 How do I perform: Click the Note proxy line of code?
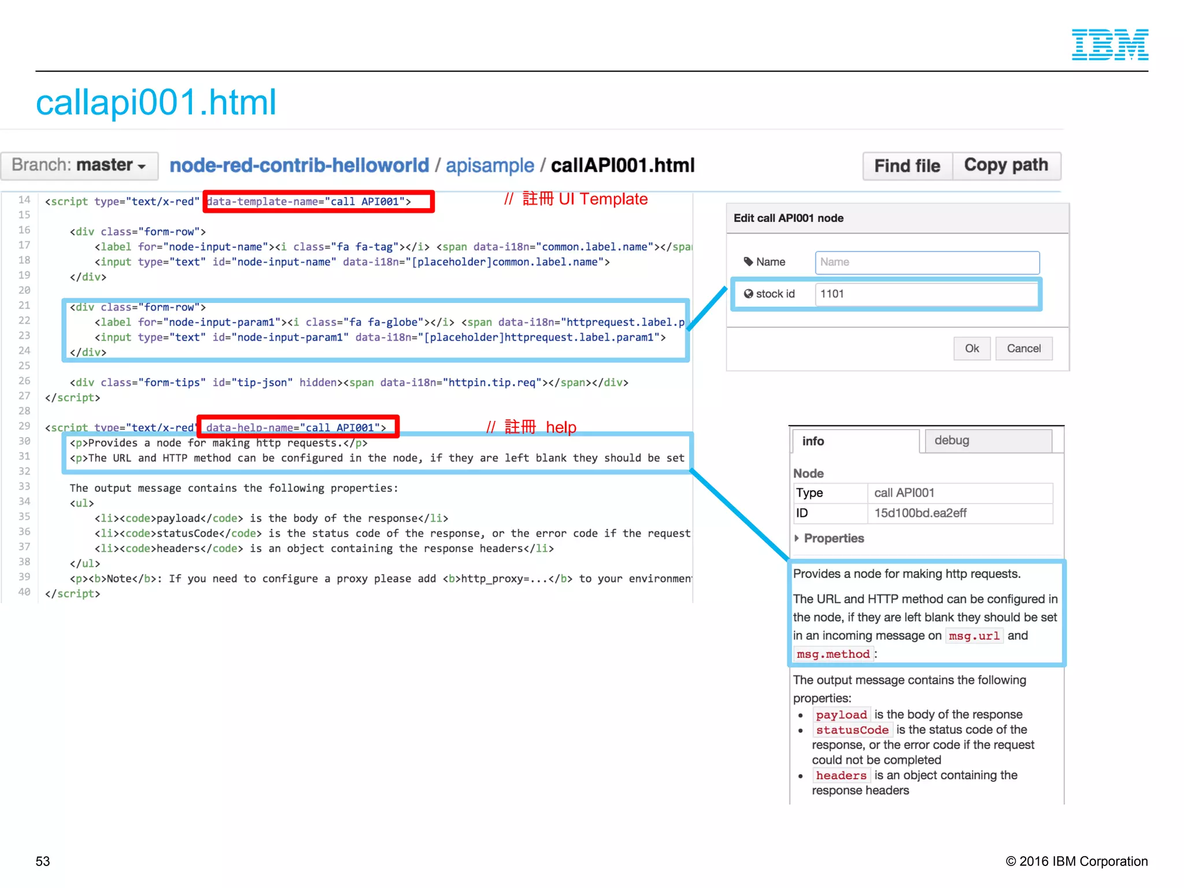(381, 579)
